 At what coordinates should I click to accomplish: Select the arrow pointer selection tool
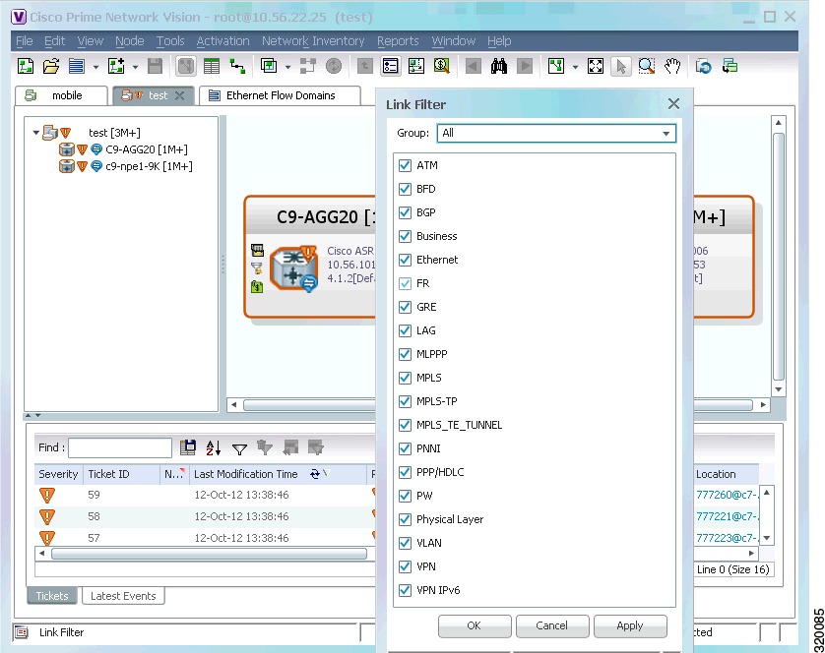(x=621, y=66)
